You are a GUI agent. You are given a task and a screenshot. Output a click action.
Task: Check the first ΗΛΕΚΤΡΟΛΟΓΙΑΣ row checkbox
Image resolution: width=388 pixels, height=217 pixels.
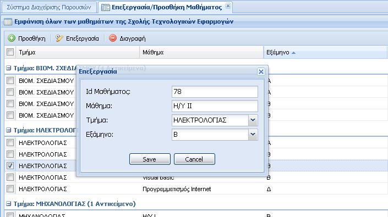(x=10, y=142)
